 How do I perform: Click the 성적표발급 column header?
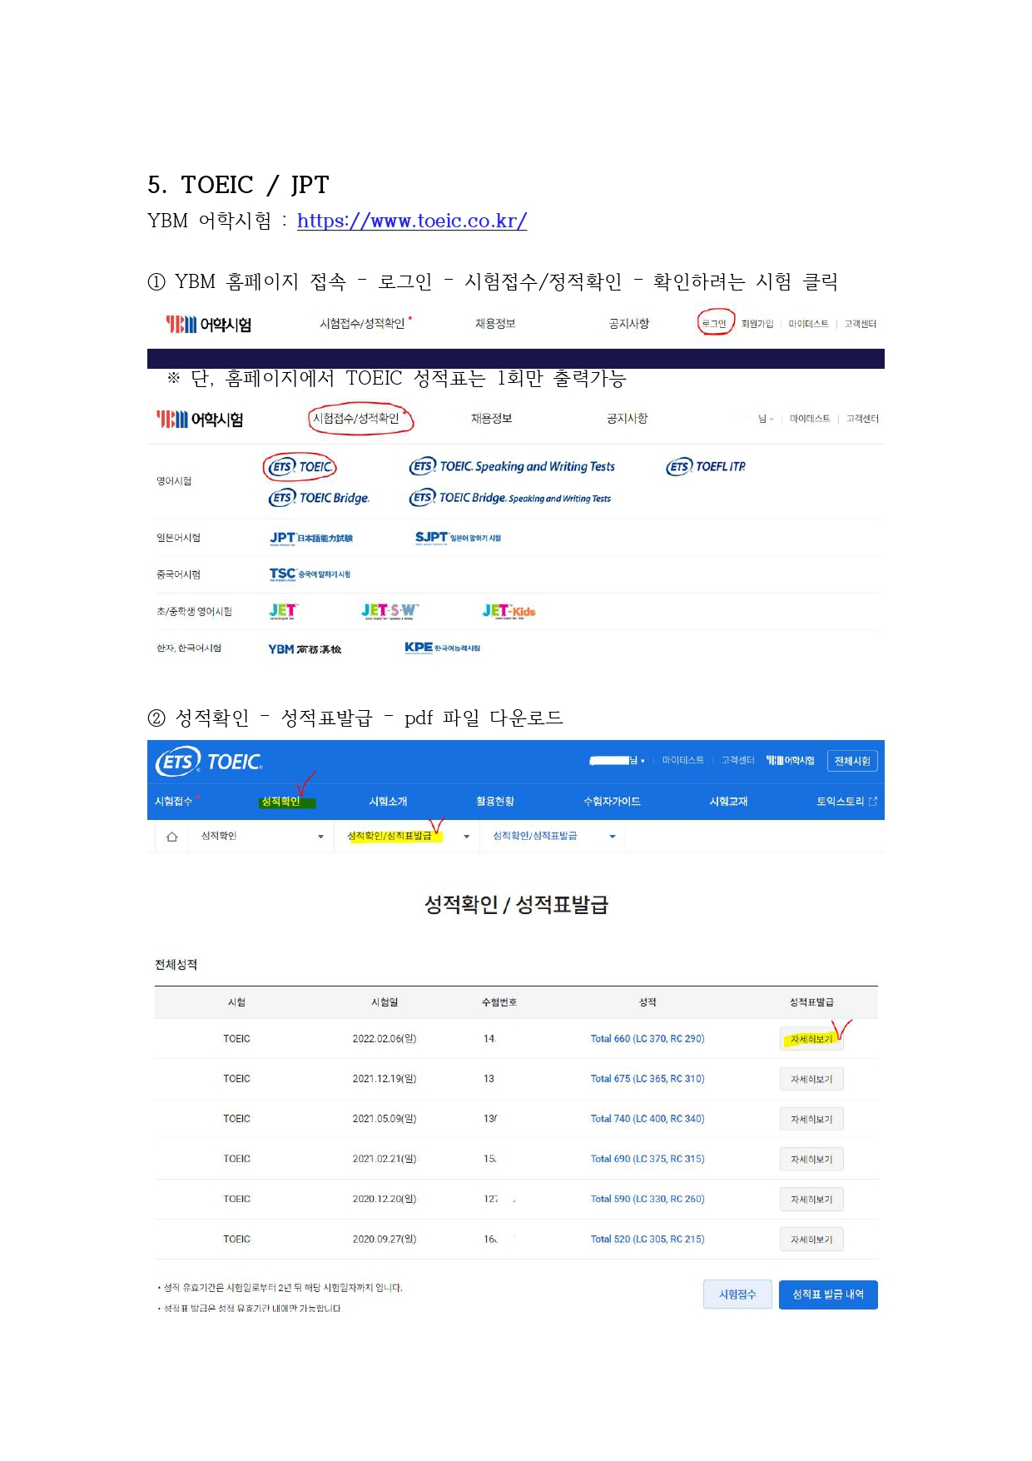(811, 1002)
